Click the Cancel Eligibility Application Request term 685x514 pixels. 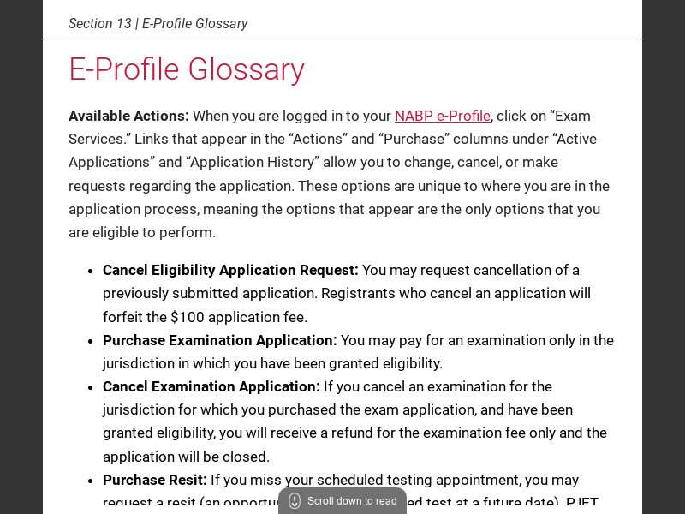pos(229,270)
